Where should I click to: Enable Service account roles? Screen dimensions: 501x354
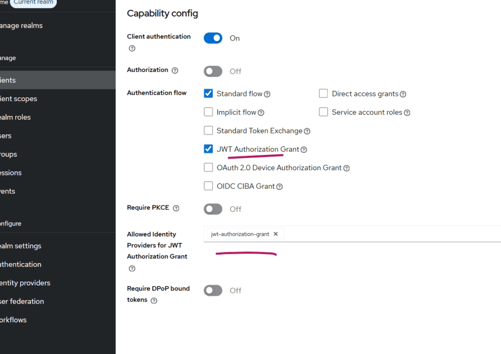click(323, 112)
